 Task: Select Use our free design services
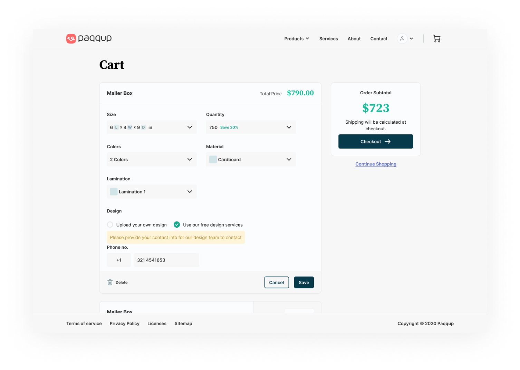[177, 225]
